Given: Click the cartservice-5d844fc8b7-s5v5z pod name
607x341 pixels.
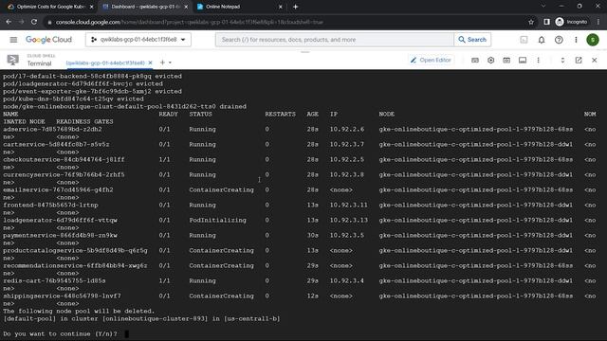Looking at the screenshot, I should pyautogui.click(x=56, y=144).
